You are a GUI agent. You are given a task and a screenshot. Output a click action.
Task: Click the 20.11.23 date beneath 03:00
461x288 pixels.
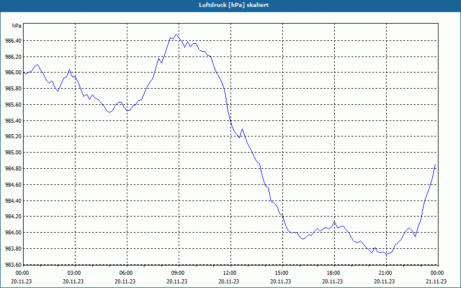tap(73, 282)
